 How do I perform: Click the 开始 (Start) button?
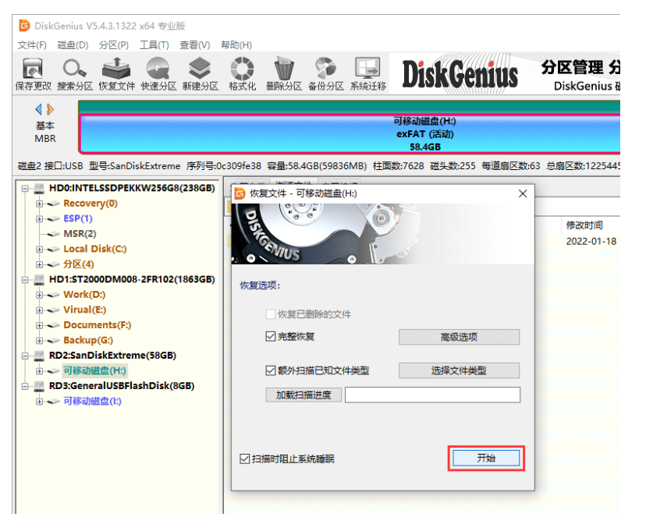(486, 459)
